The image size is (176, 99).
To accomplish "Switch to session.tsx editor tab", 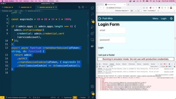I will (x=25, y=7).
